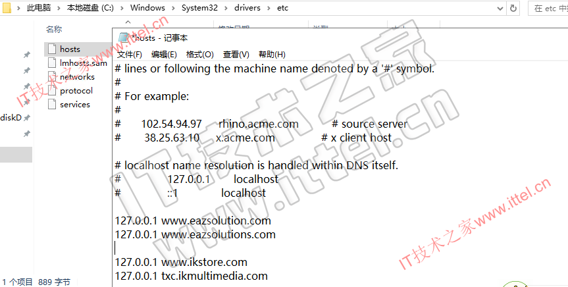Click the '# For example:' line
The height and width of the screenshot is (287, 568).
pyautogui.click(x=152, y=96)
